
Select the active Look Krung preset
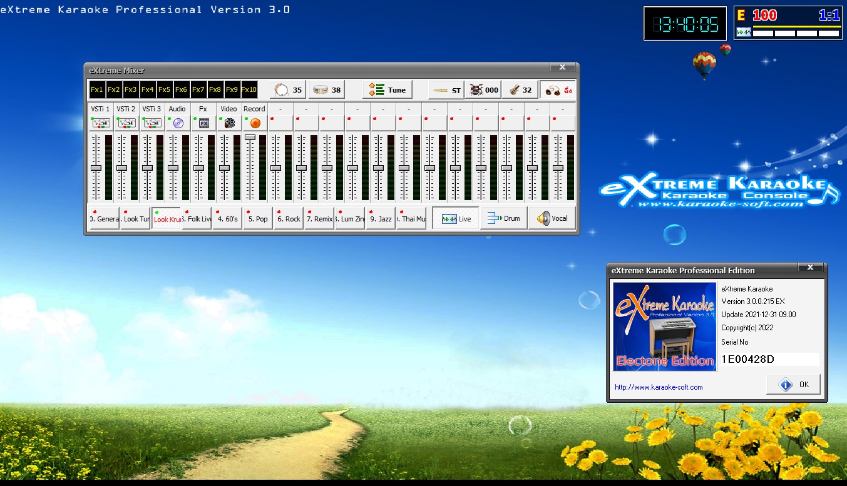(x=167, y=218)
